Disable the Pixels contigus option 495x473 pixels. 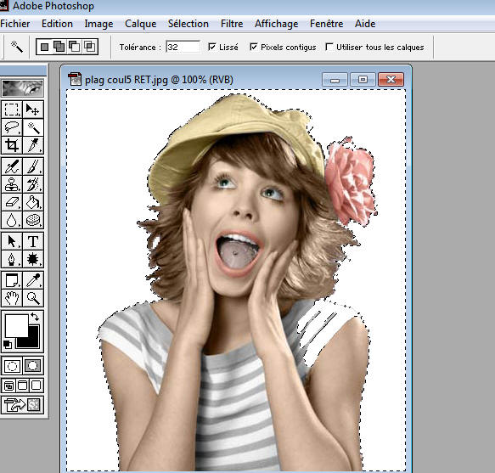coord(253,47)
